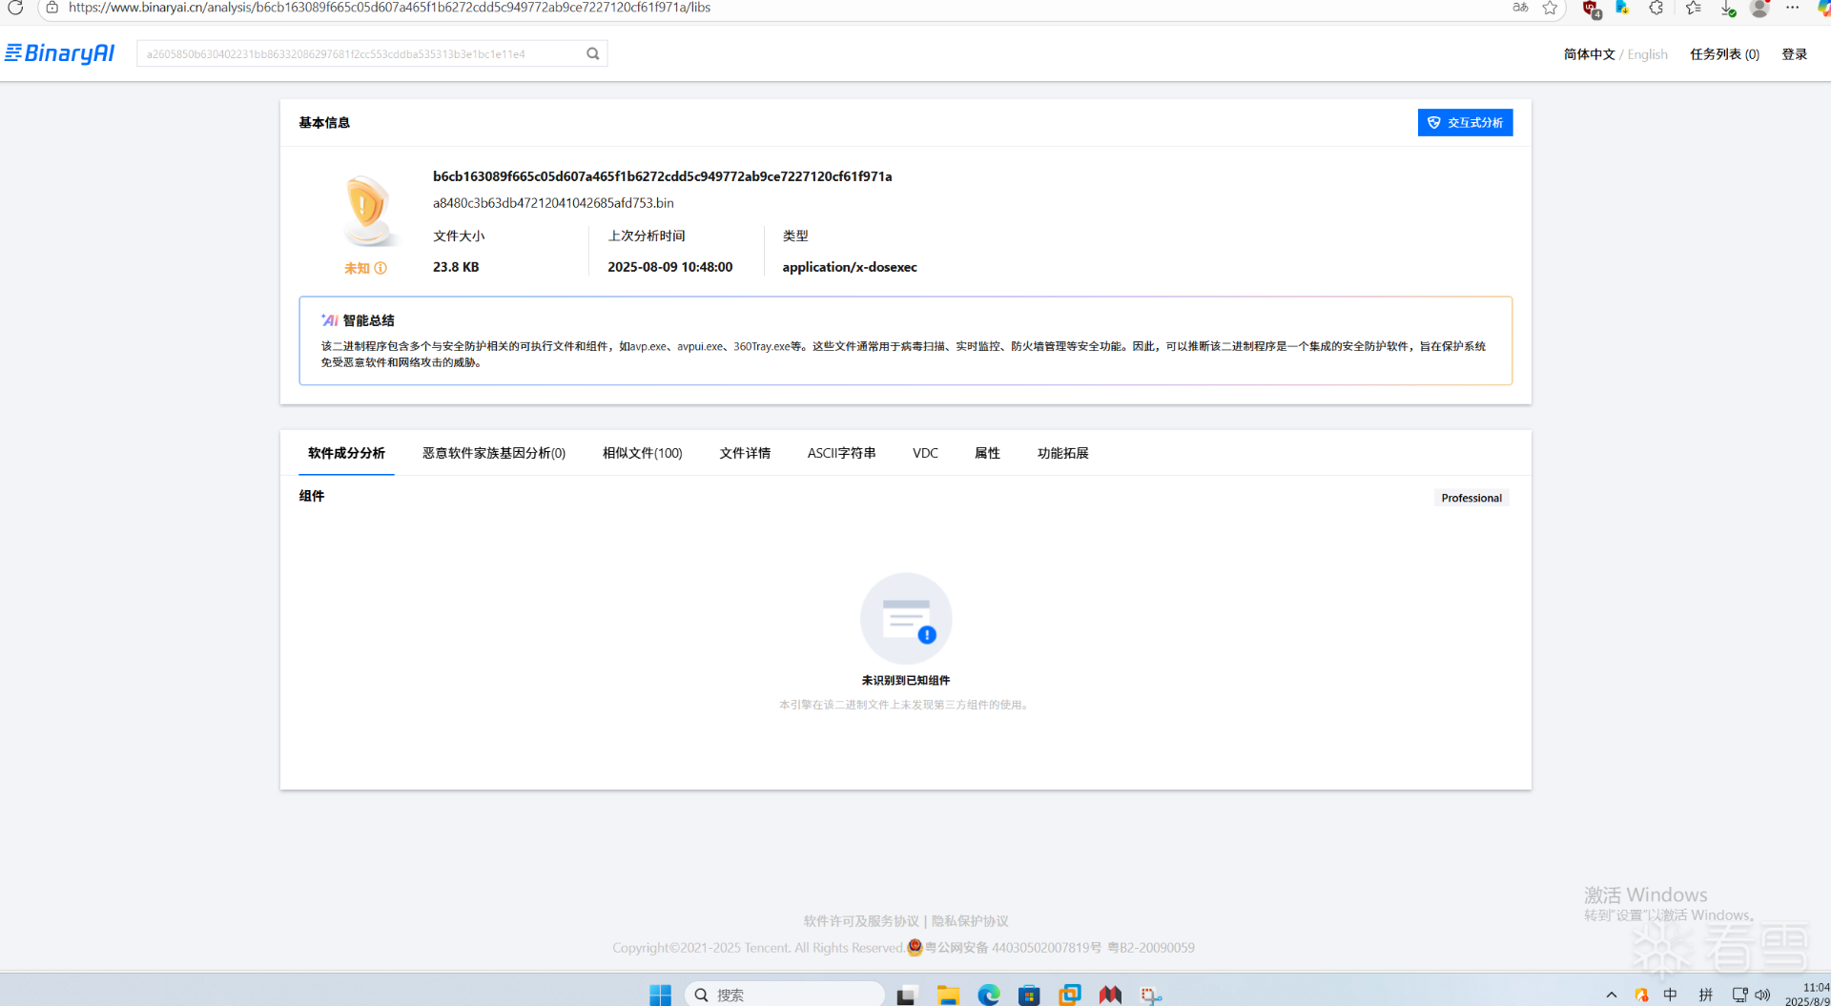The image size is (1831, 1006).
Task: Click the Windows taskbar search box
Action: click(785, 995)
